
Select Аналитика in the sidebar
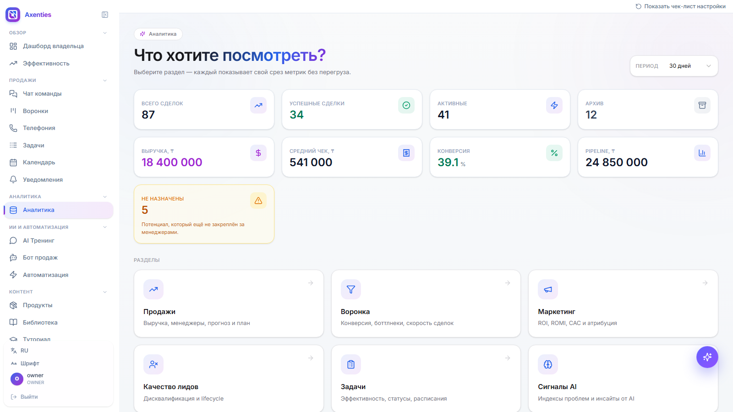click(x=58, y=210)
